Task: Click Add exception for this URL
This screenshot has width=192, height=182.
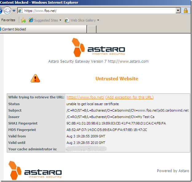Action: [129, 97]
